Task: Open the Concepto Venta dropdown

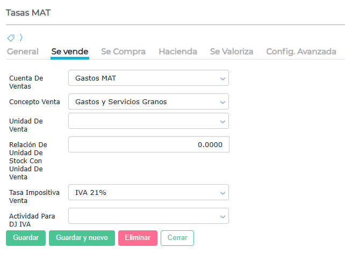Action: pyautogui.click(x=148, y=102)
